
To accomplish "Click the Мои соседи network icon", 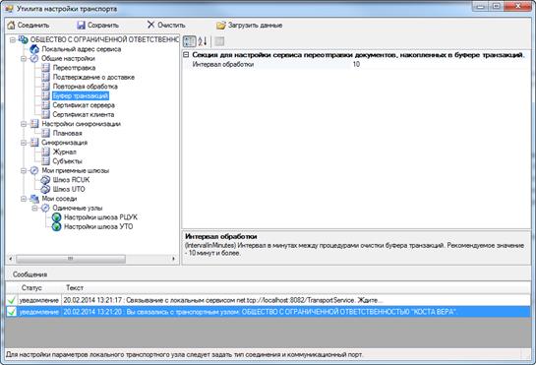I will (34, 199).
